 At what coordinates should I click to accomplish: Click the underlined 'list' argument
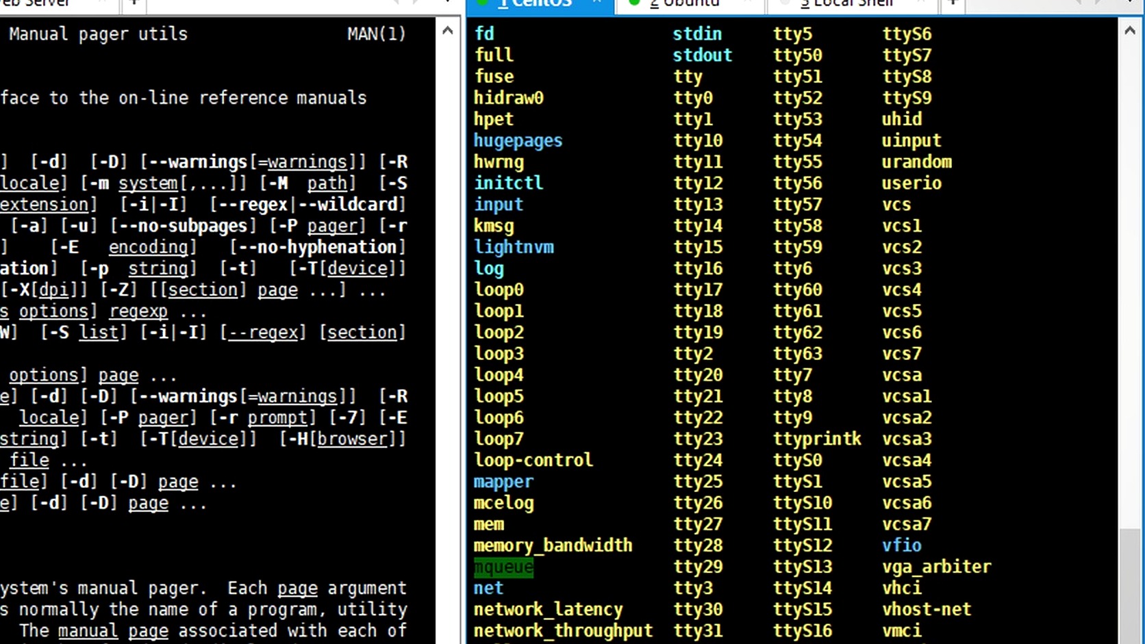tap(98, 333)
